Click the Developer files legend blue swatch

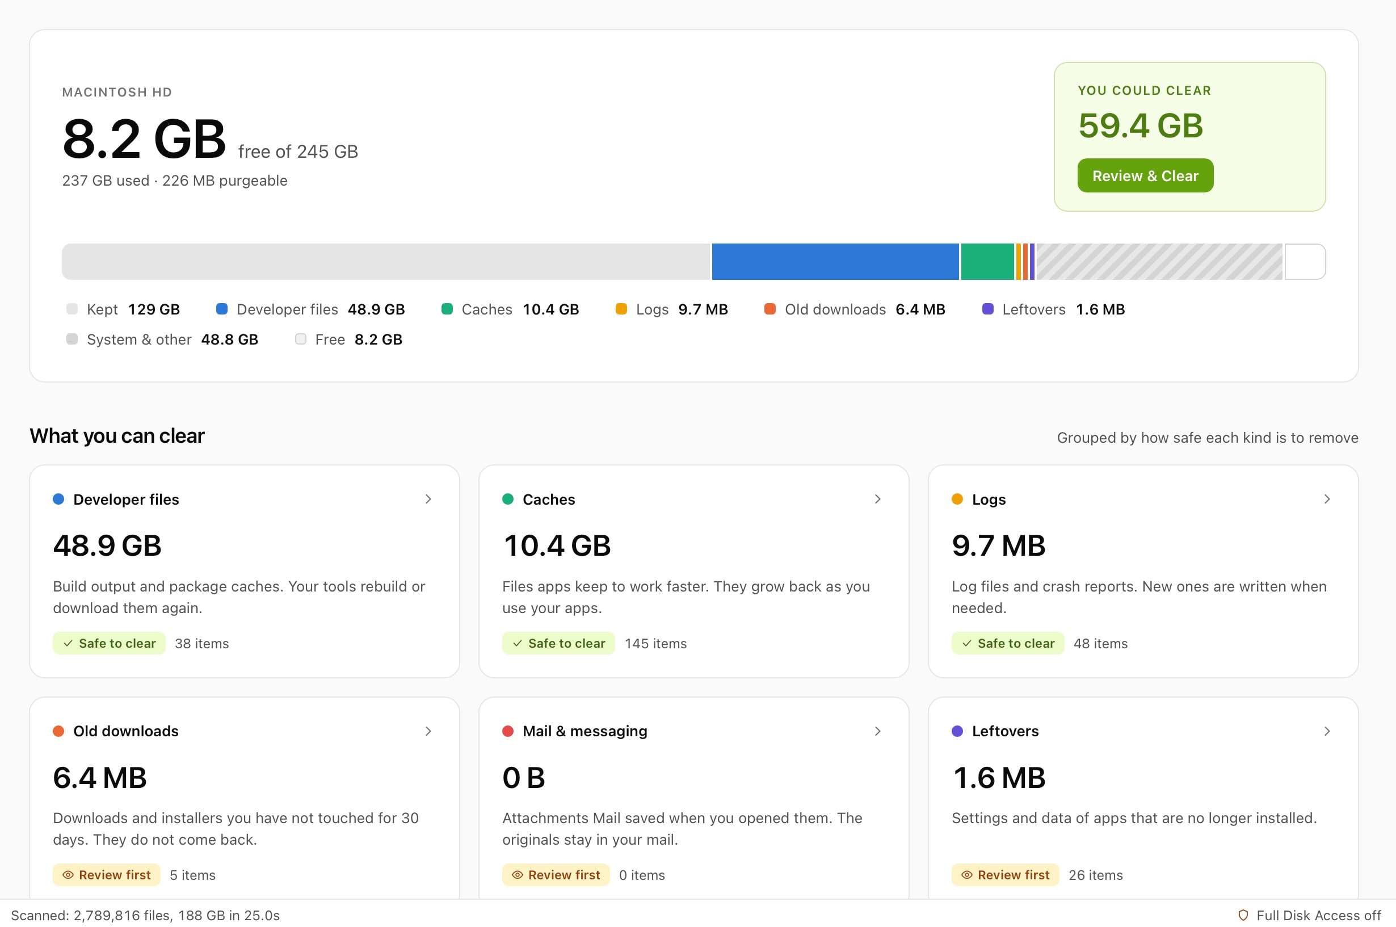[222, 309]
